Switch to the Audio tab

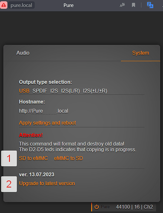[23, 53]
